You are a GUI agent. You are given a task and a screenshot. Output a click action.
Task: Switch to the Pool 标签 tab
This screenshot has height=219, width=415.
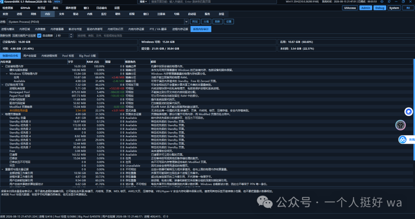(68, 56)
